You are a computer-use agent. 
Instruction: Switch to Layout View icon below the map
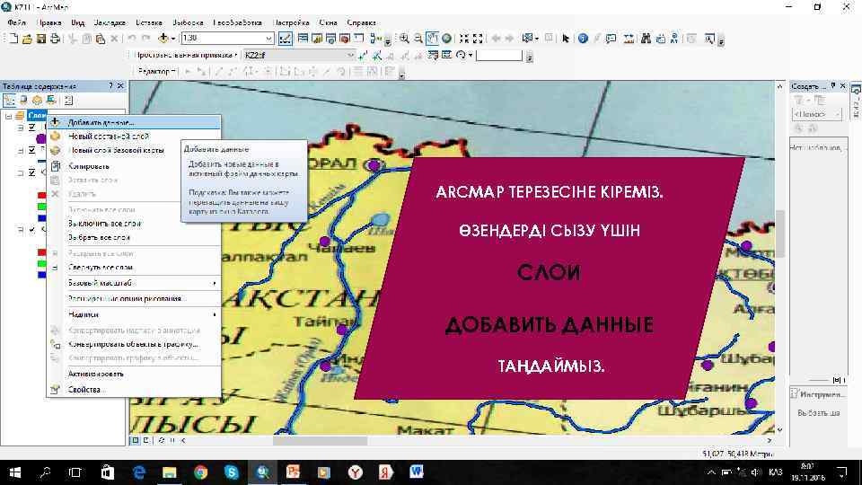tap(146, 440)
